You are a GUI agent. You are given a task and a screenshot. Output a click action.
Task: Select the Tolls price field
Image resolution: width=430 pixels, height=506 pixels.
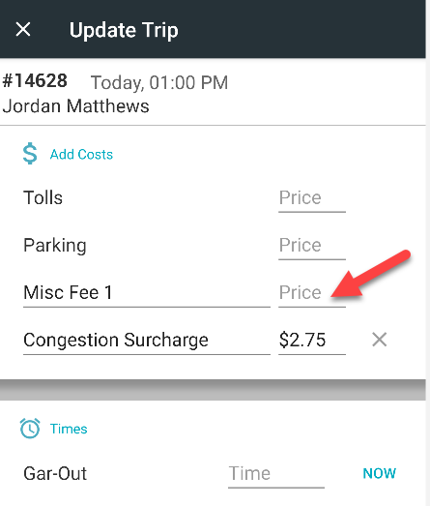click(x=312, y=198)
